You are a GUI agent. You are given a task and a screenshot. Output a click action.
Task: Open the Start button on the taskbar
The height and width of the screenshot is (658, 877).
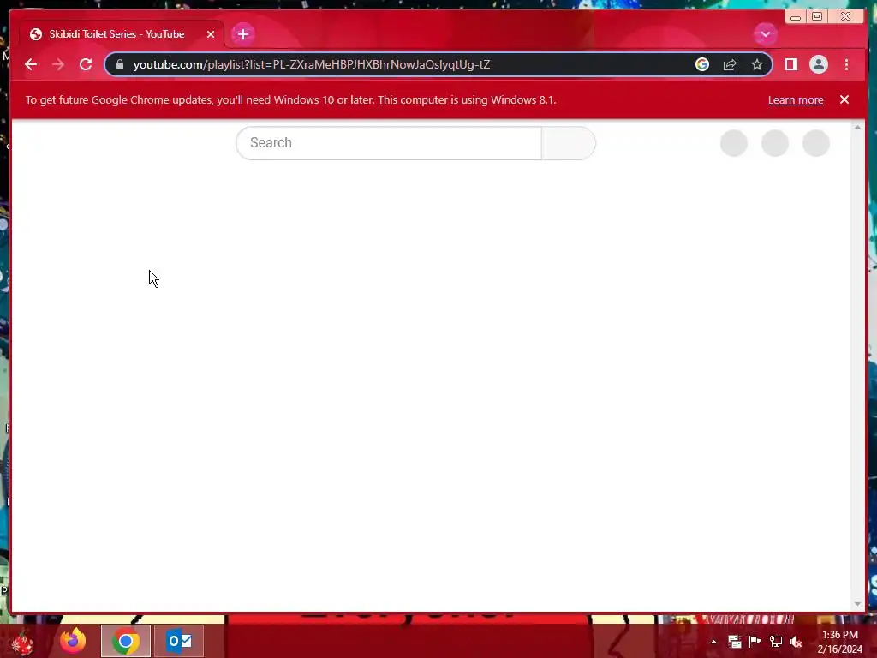point(22,641)
